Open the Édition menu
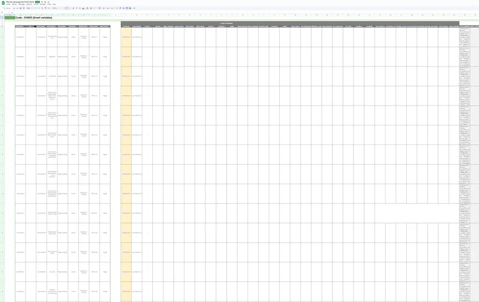The height and width of the screenshot is (302, 479). coord(14,4)
